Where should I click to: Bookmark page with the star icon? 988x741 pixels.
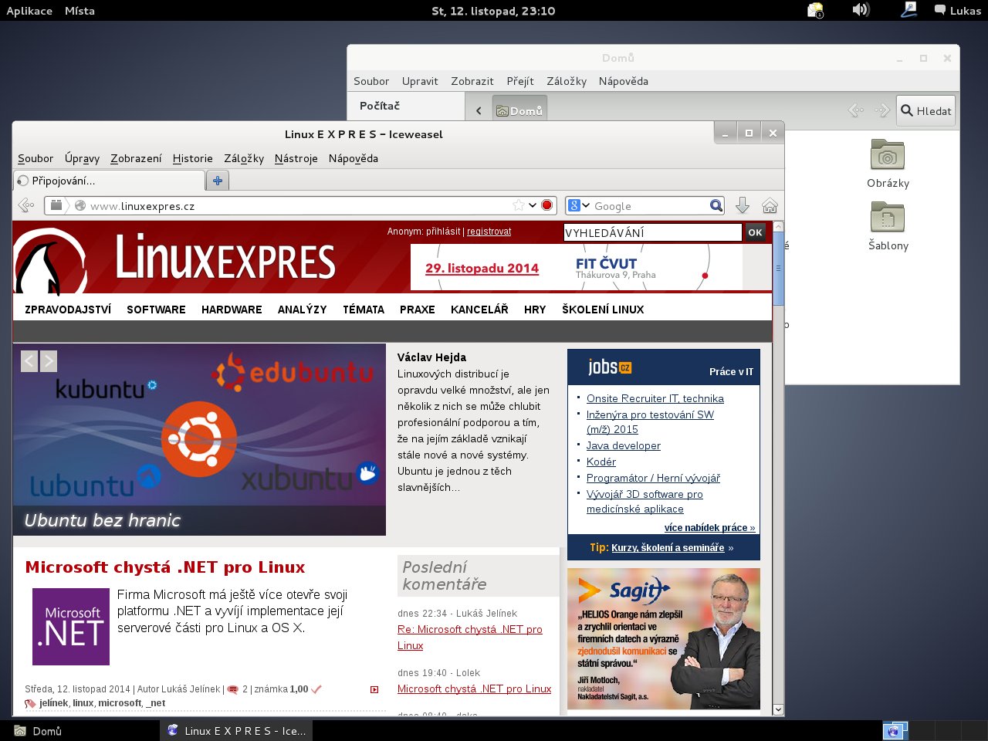tap(519, 205)
